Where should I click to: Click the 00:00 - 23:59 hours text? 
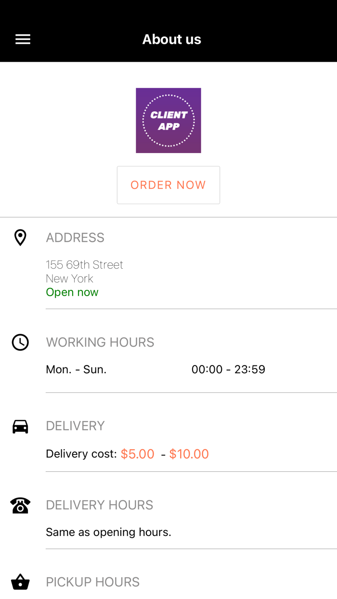(x=229, y=369)
